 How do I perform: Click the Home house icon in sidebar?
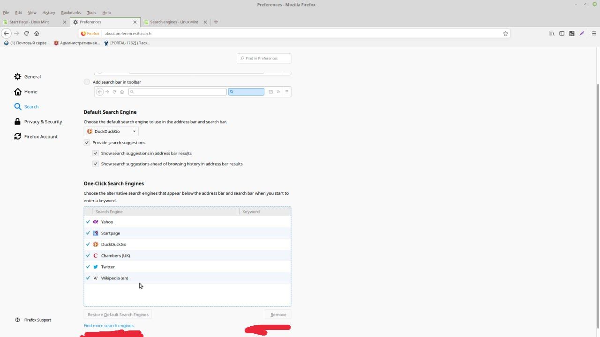point(17,91)
